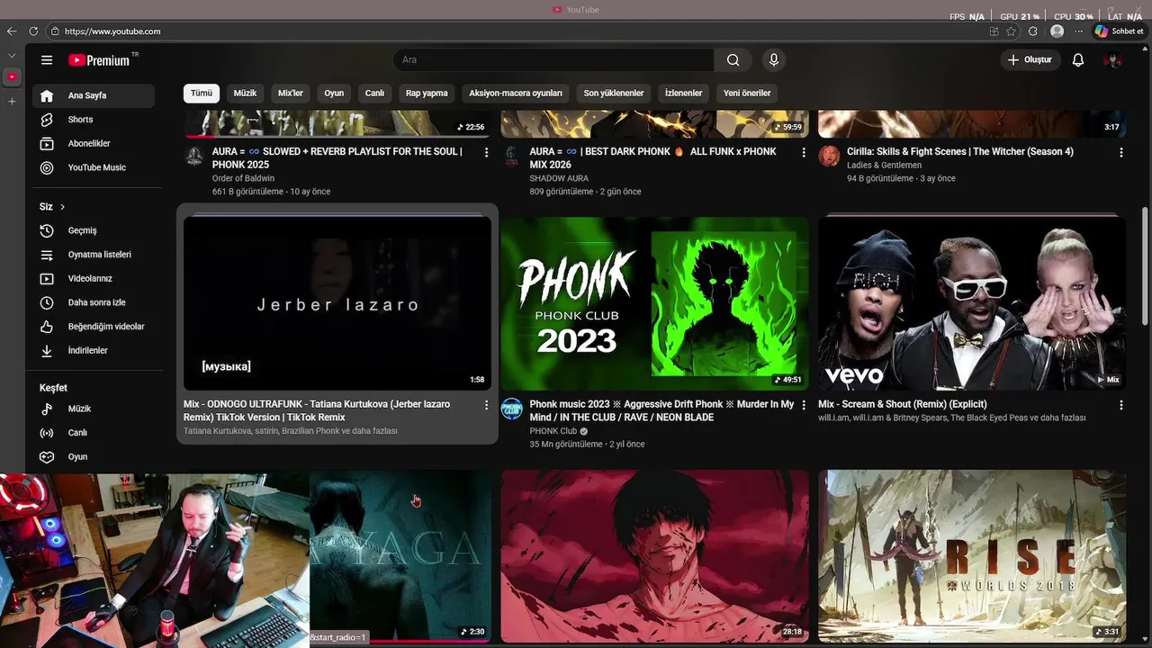Screen dimensions: 1152x648
Task: Open Abonelikler in the sidebar
Action: (94, 144)
